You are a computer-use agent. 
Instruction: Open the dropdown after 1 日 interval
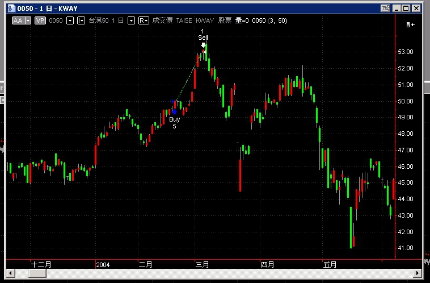132,20
